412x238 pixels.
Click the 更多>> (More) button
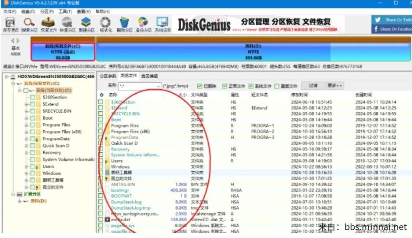point(335,86)
